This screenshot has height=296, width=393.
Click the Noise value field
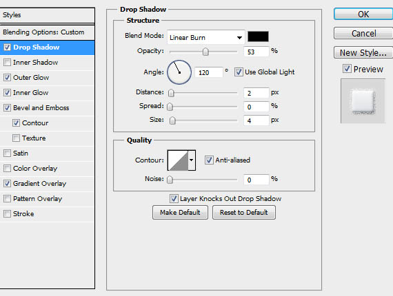point(256,180)
